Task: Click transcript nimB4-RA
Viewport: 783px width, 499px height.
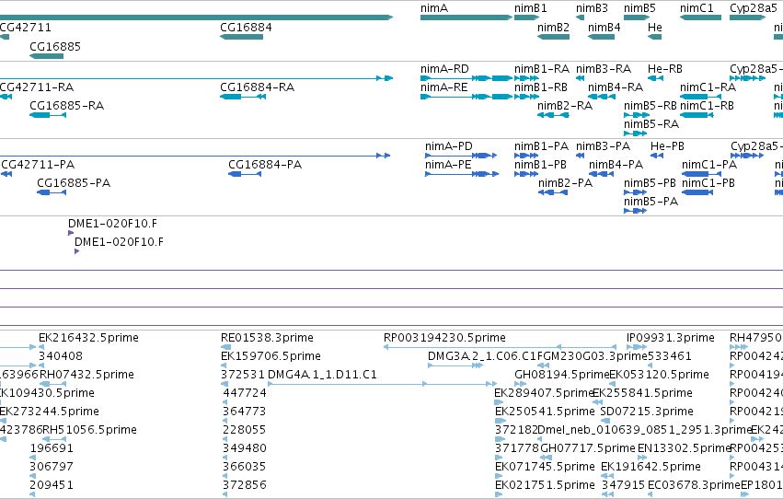Action: coord(602,97)
